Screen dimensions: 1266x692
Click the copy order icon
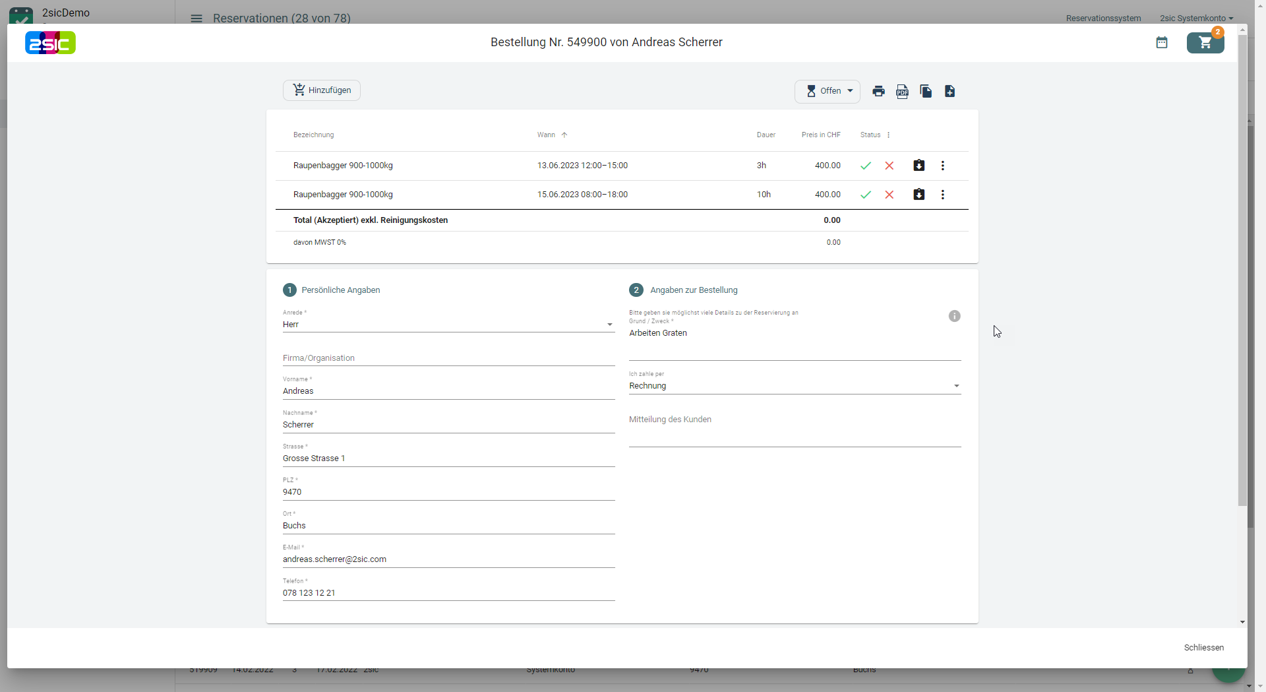[x=926, y=91]
